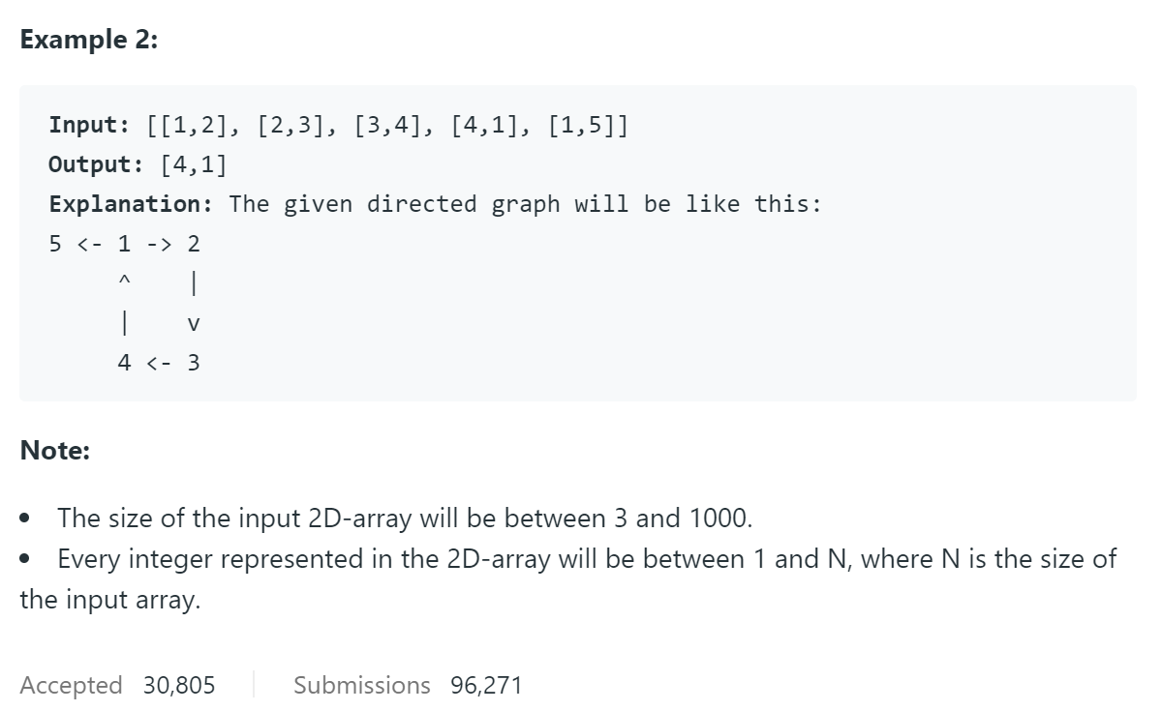Click node 4 in the graph diagram

click(x=124, y=363)
